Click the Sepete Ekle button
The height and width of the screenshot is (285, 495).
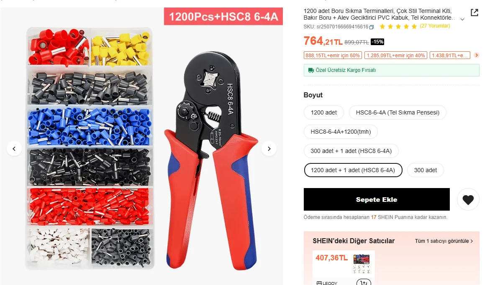377,199
